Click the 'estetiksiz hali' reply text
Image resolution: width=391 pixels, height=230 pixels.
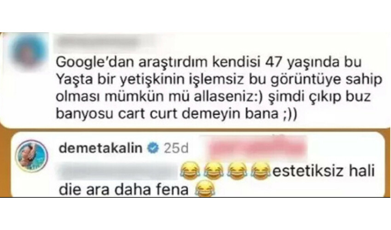324,171
